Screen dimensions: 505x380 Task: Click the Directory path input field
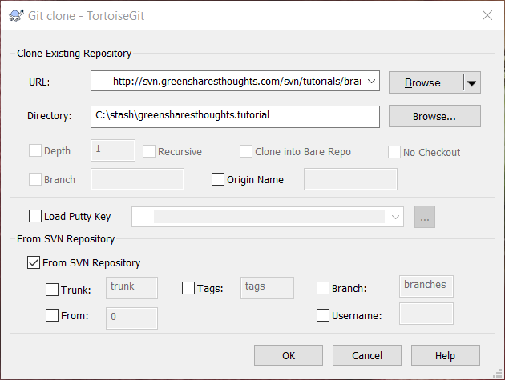coord(235,116)
